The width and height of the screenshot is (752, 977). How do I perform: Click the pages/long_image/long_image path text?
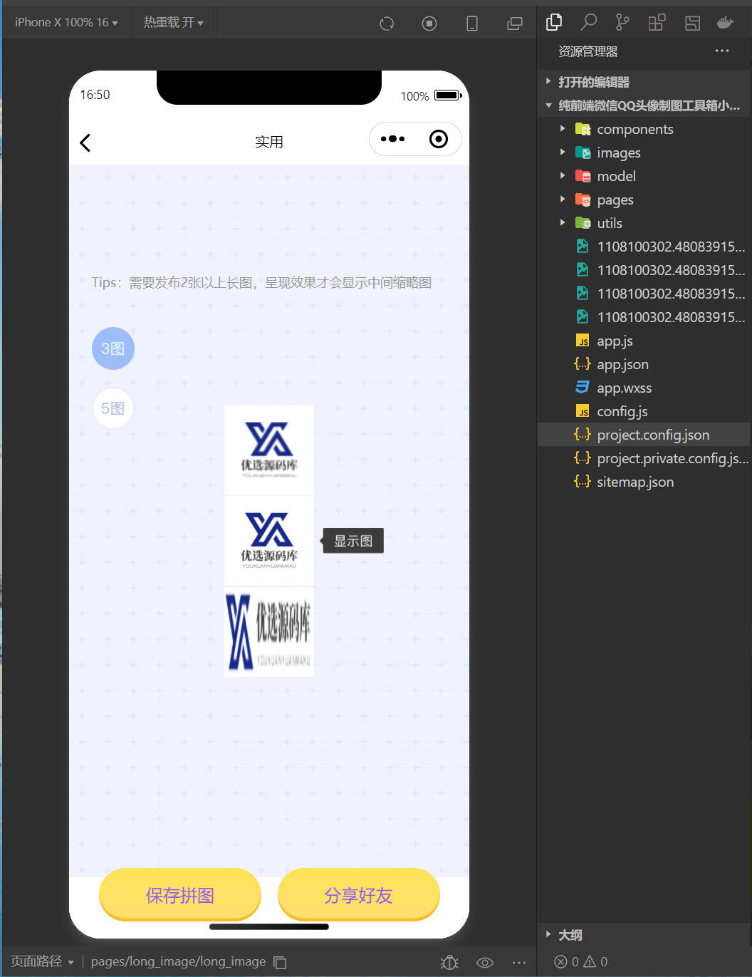click(x=178, y=961)
